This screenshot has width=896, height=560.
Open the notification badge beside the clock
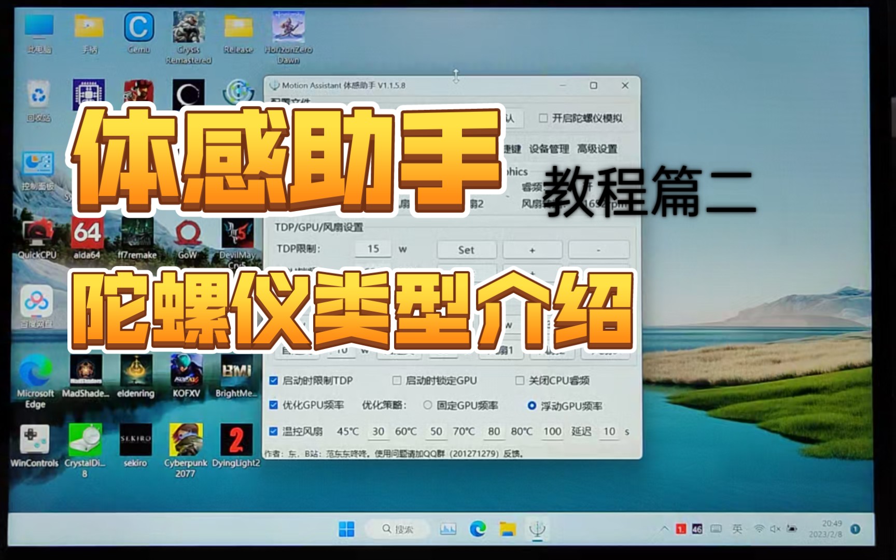tap(856, 529)
